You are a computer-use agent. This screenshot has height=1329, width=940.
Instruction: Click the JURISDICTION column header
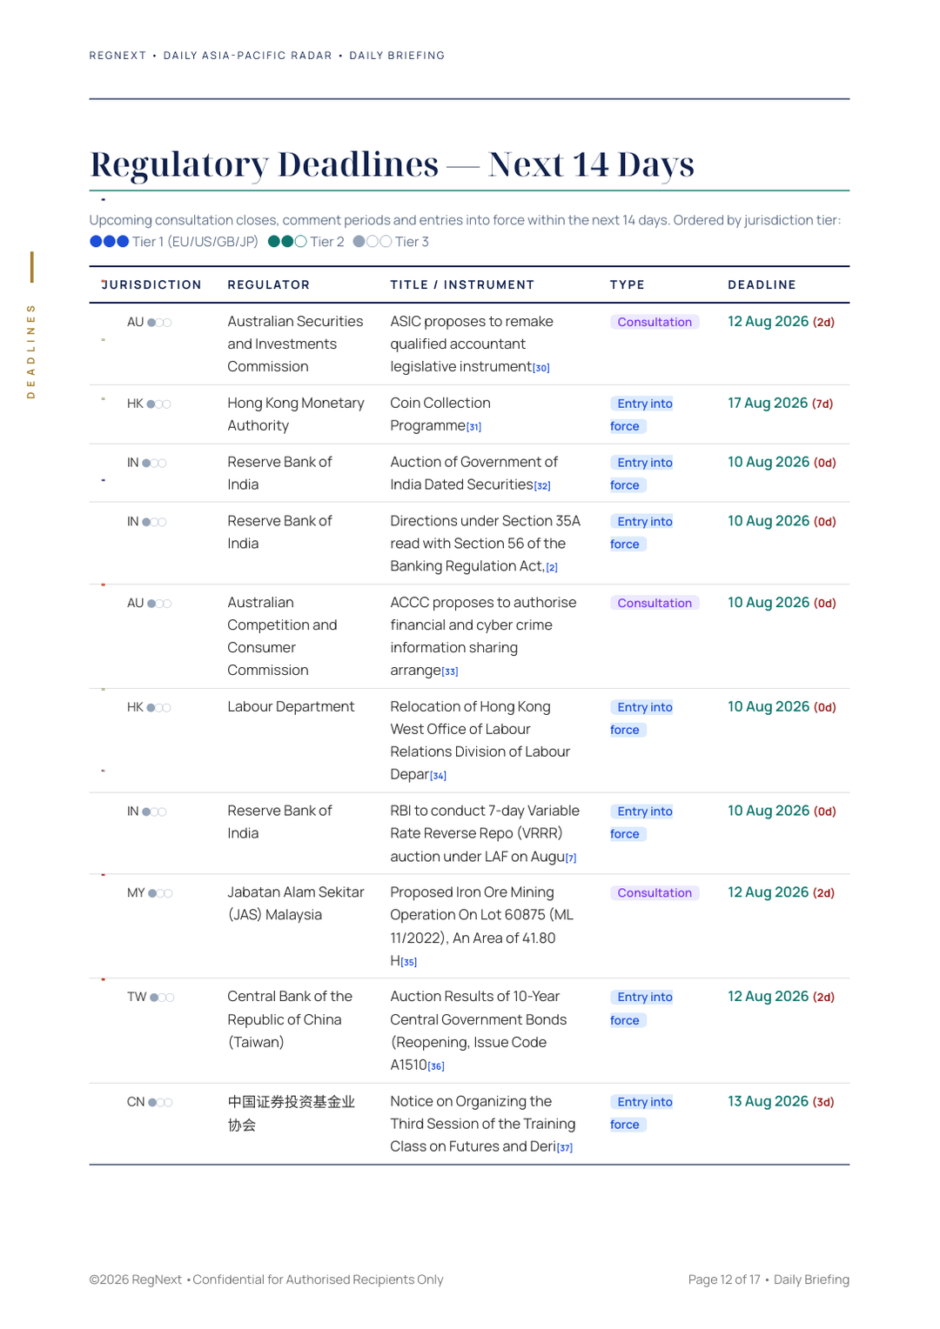(x=151, y=284)
